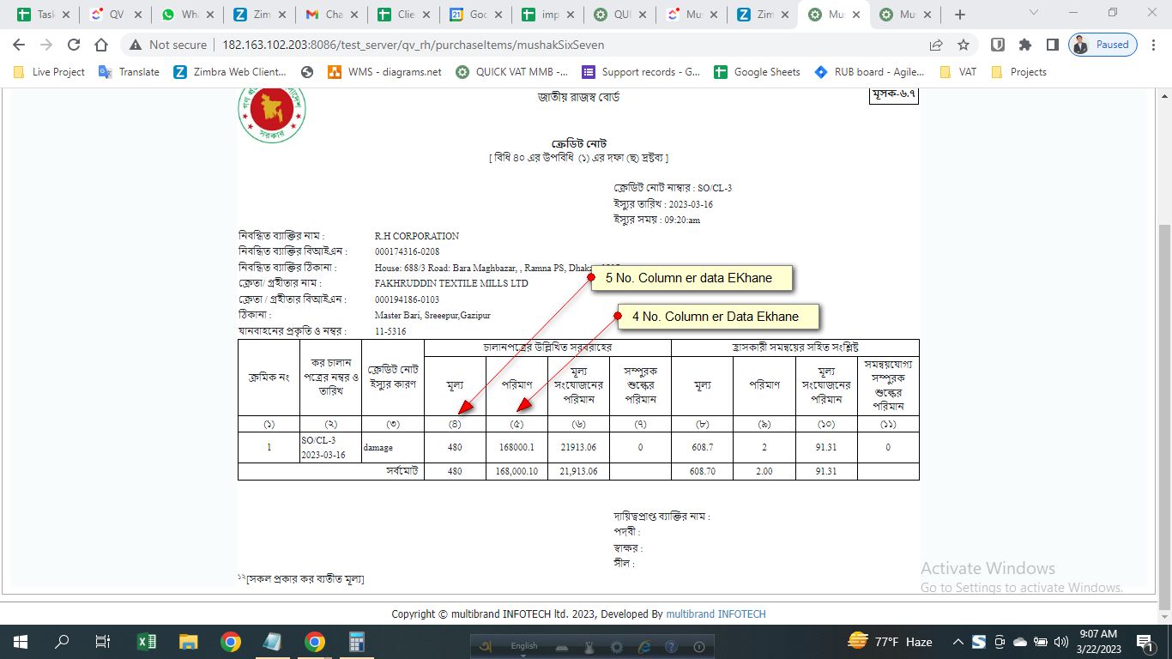1172x659 pixels.
Task: Click the browser forward arrow
Action: 46,45
